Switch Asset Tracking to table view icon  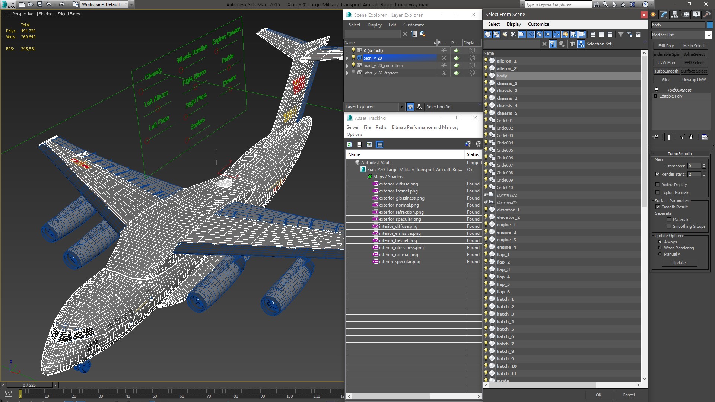pyautogui.click(x=379, y=144)
